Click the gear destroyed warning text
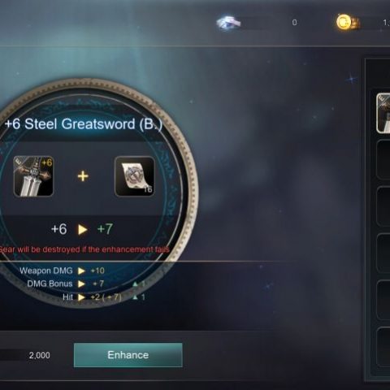Image resolution: width=390 pixels, height=390 pixels. (84, 249)
